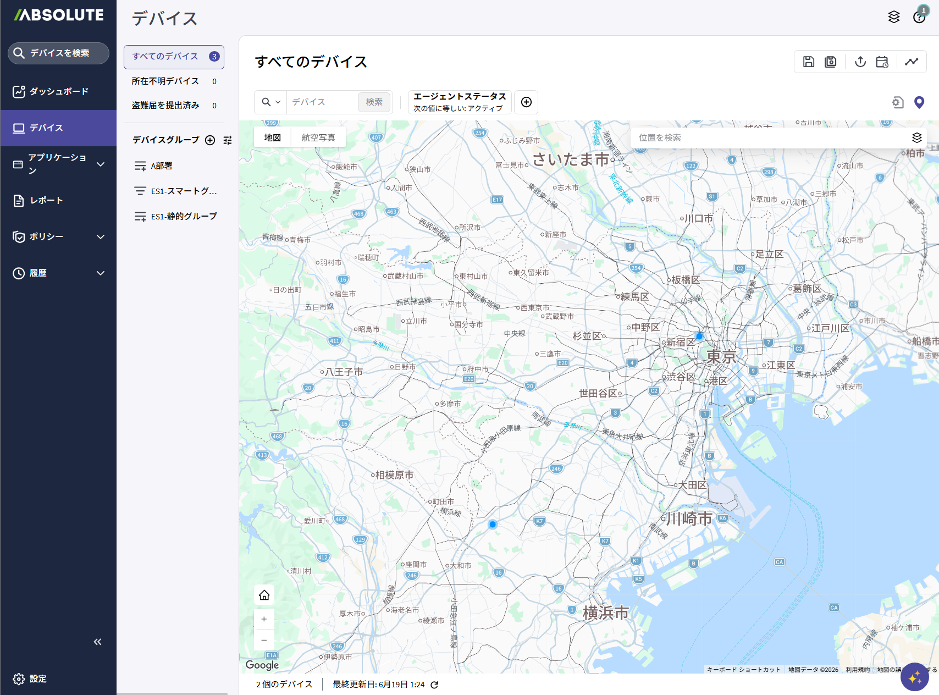Open the AI assistant sparkle button
This screenshot has height=695, width=939.
pos(915,677)
